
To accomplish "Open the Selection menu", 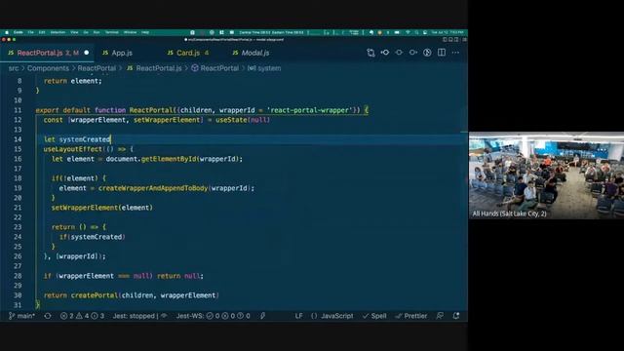I will [58, 32].
